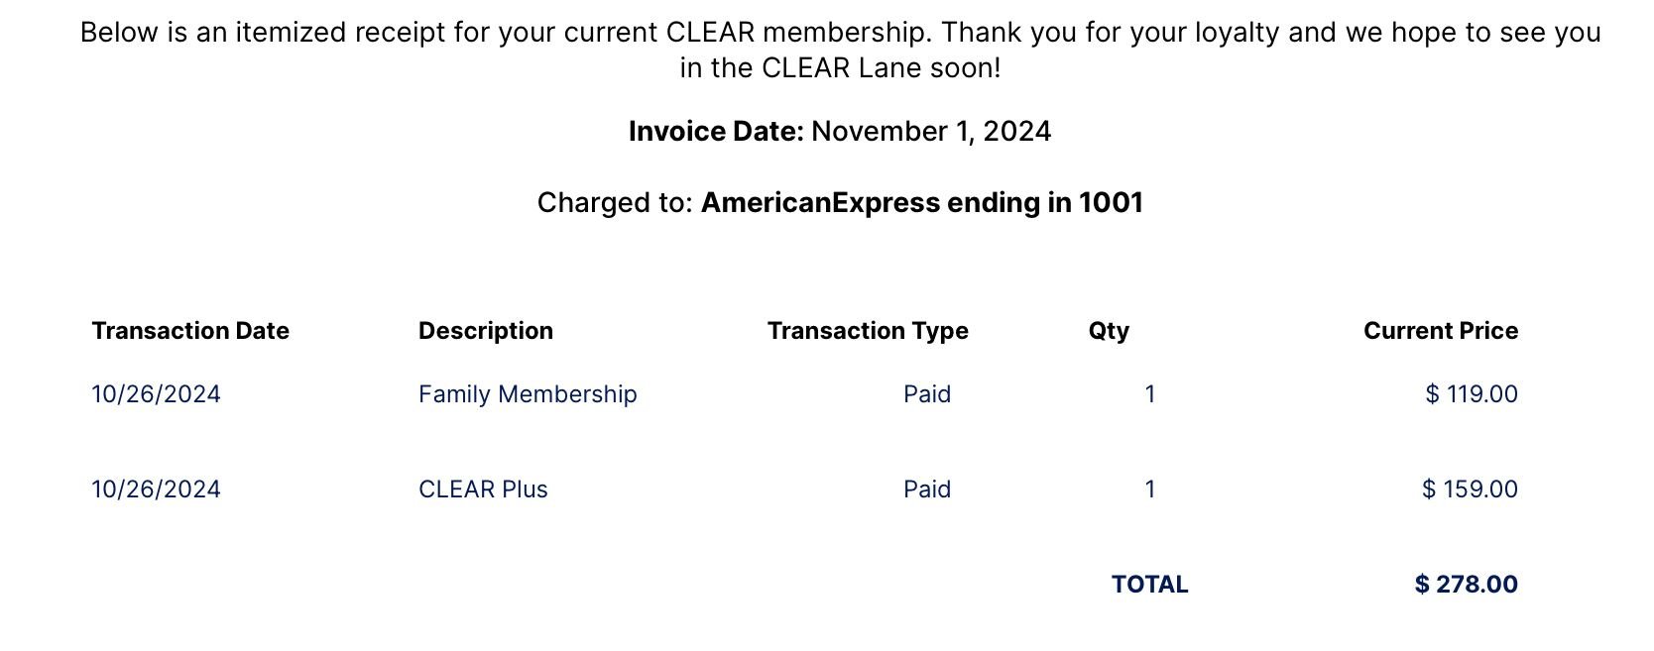Image resolution: width=1654 pixels, height=651 pixels.
Task: Click Paid status in CLEAR Plus row
Action: coord(927,489)
